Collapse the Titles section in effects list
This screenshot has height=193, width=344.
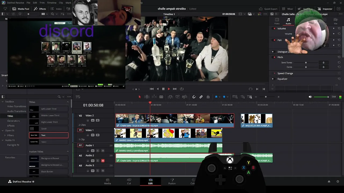(x=68, y=102)
